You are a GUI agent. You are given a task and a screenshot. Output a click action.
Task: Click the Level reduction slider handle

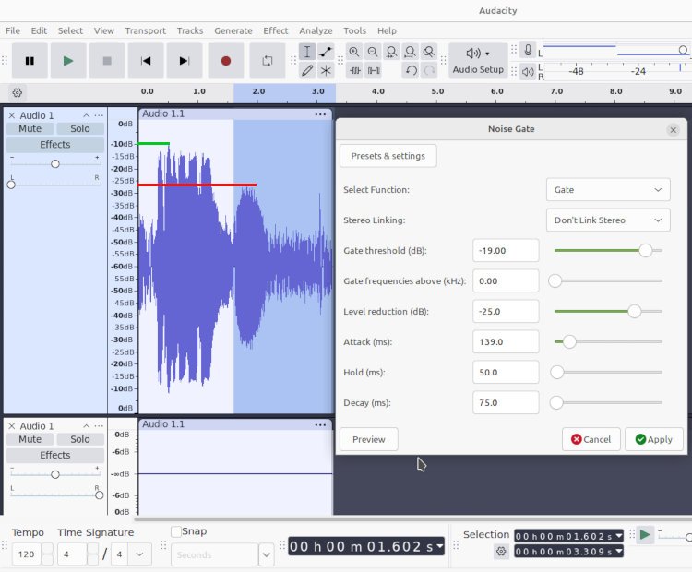click(635, 312)
